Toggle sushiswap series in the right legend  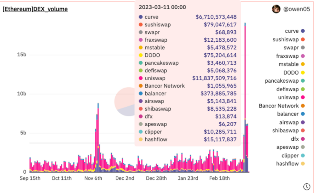point(286,40)
